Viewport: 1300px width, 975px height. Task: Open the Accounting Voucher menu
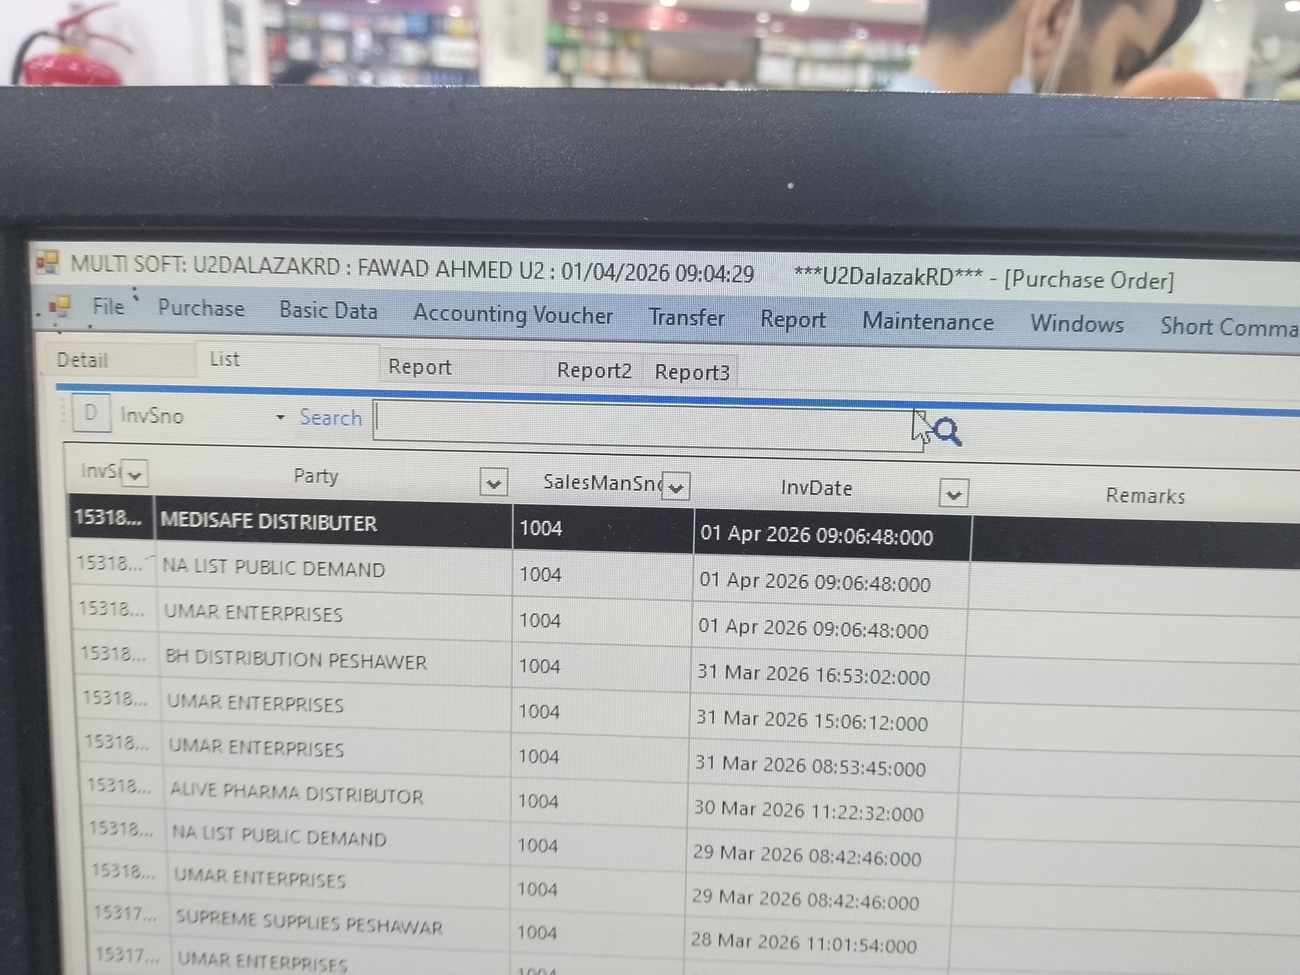(513, 314)
